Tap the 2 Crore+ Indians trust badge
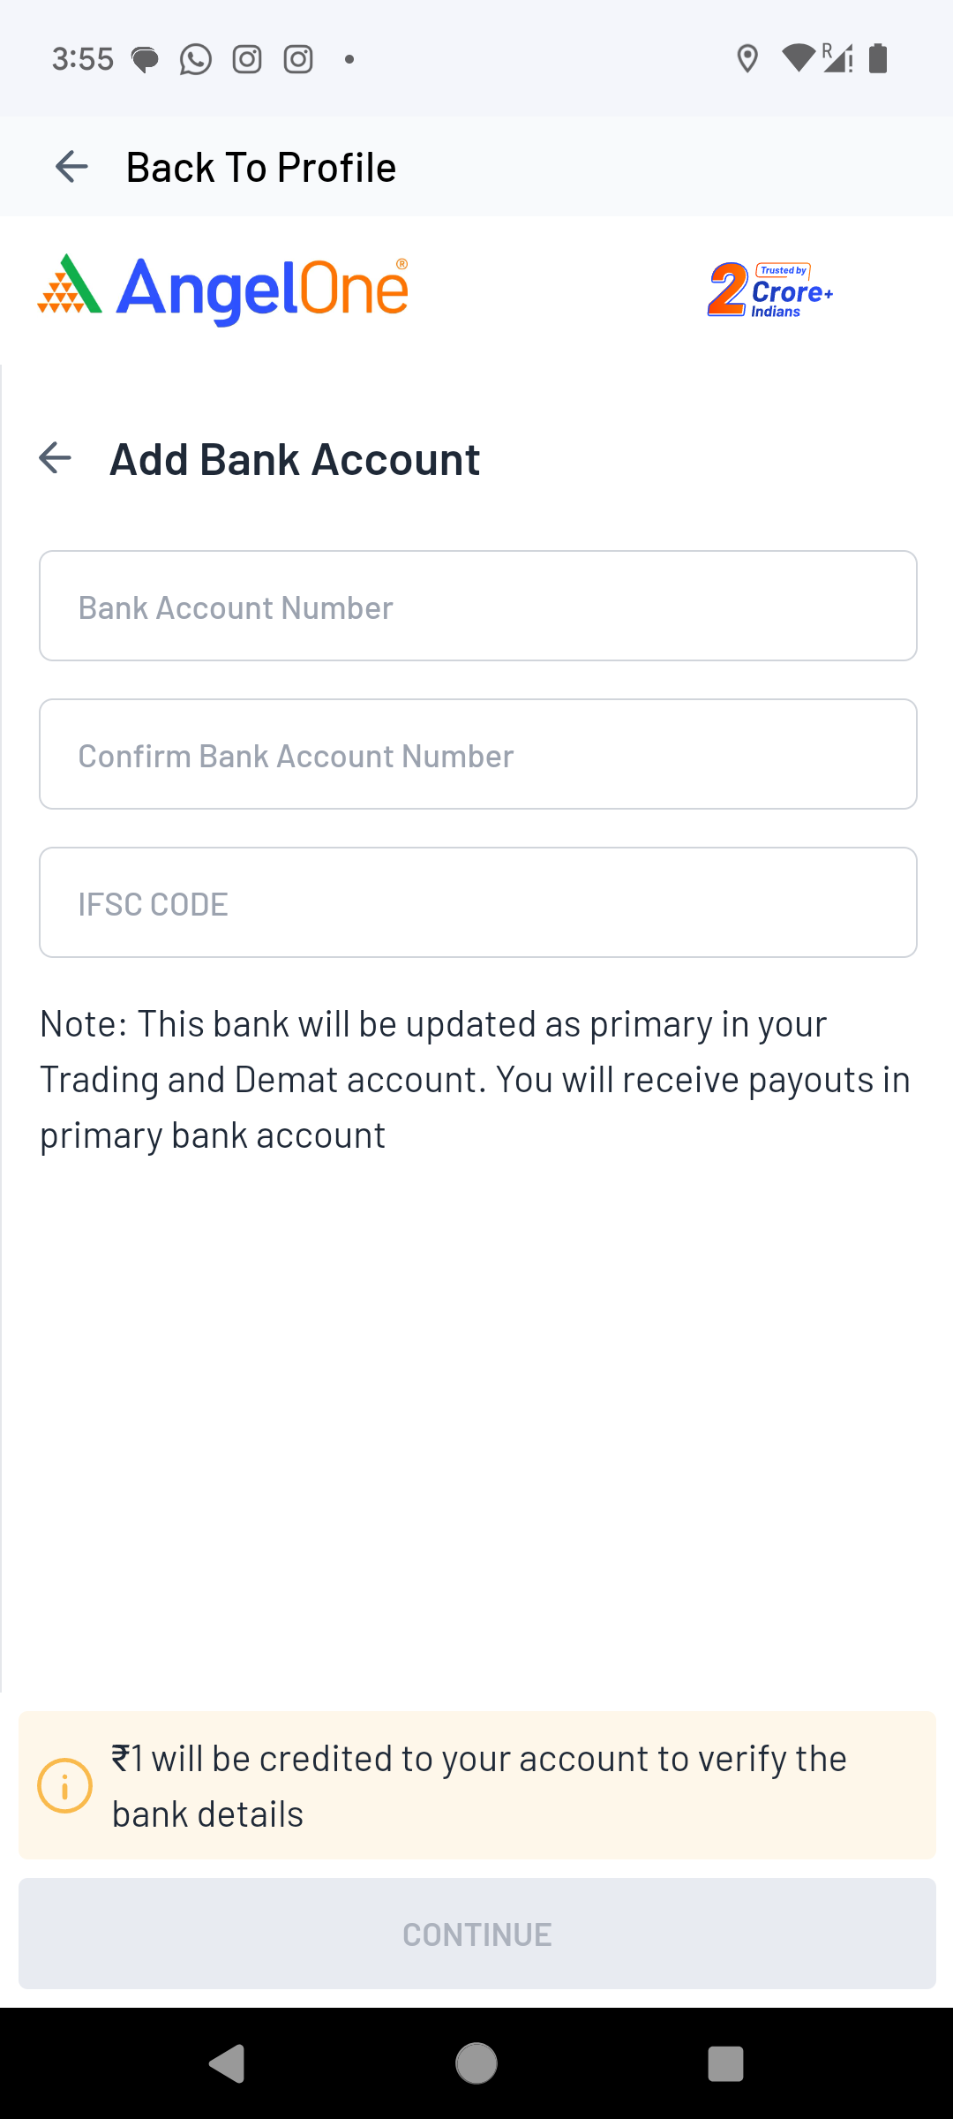Viewport: 953px width, 2119px height. 770,290
